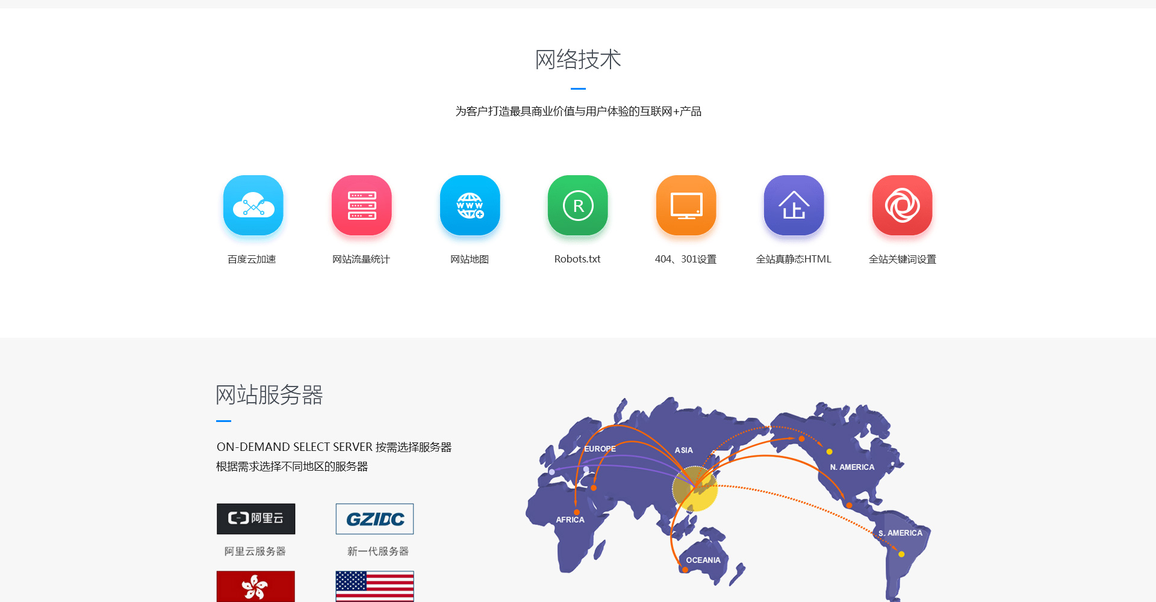
Task: Click the green Robots.txt icon
Action: [x=577, y=205]
